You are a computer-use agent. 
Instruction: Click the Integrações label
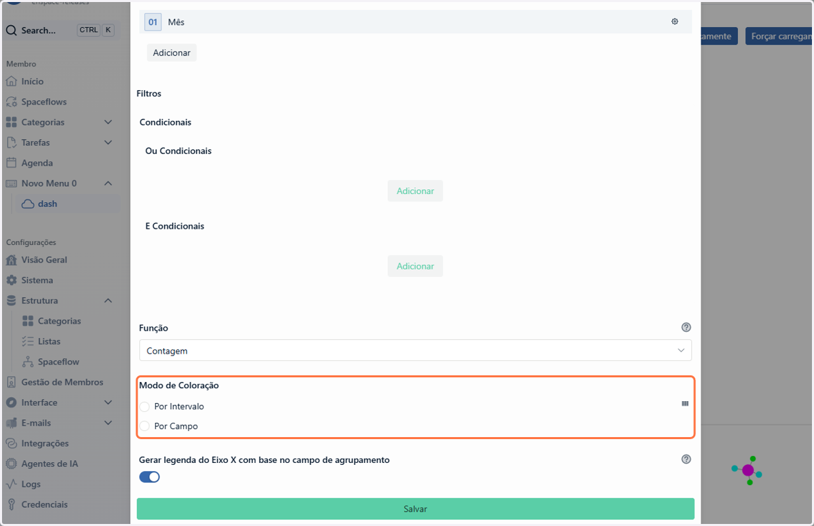point(45,443)
